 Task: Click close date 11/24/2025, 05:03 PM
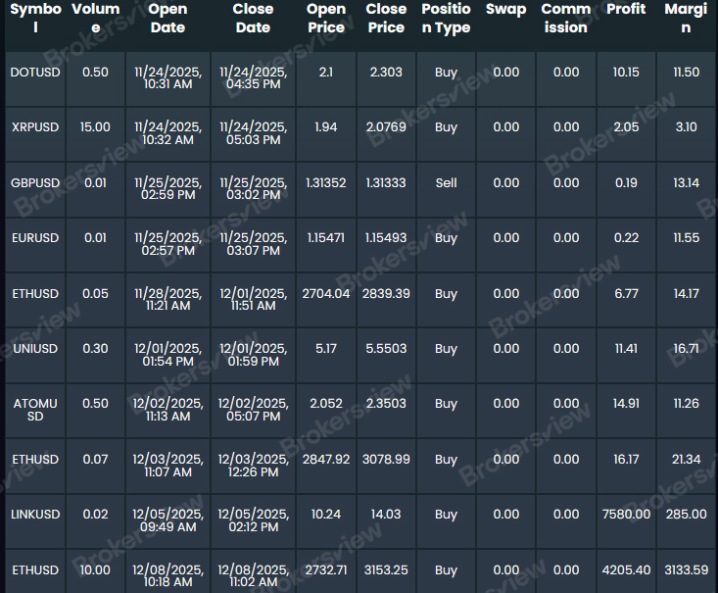253,134
